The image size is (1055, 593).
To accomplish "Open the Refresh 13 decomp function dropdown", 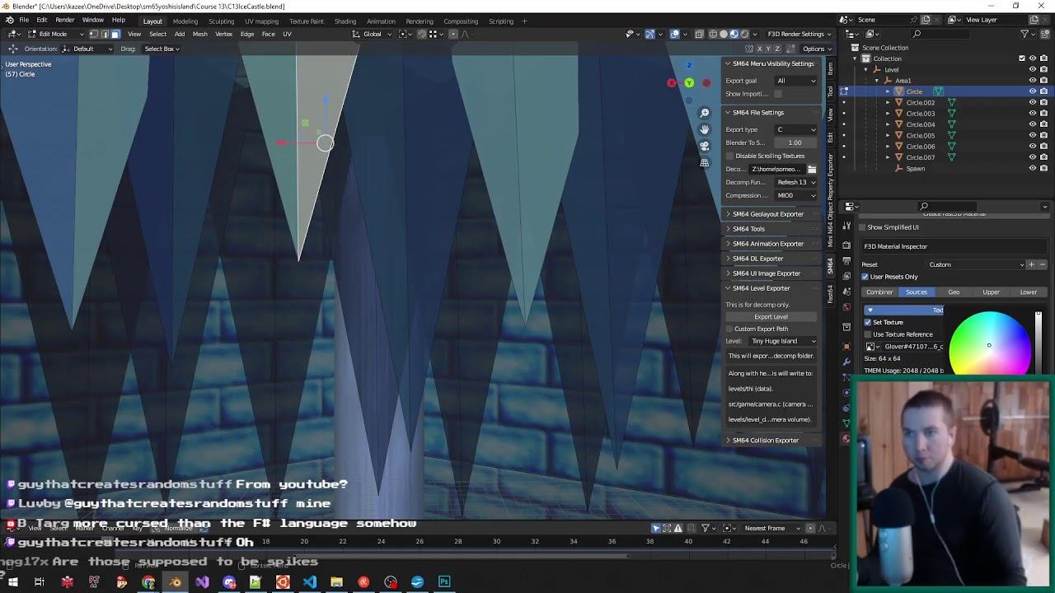I will tap(796, 182).
